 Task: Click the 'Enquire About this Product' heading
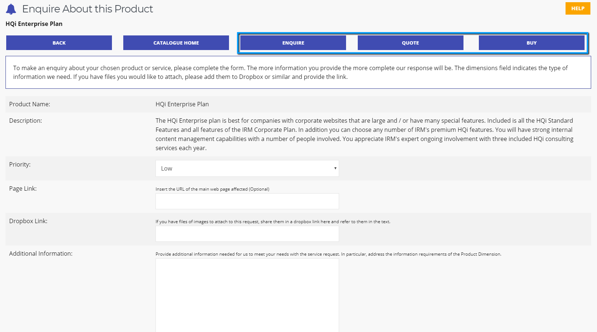click(x=87, y=9)
